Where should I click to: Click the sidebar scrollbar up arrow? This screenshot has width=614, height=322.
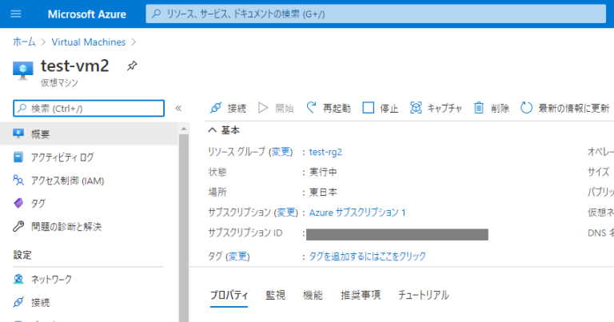pyautogui.click(x=184, y=129)
